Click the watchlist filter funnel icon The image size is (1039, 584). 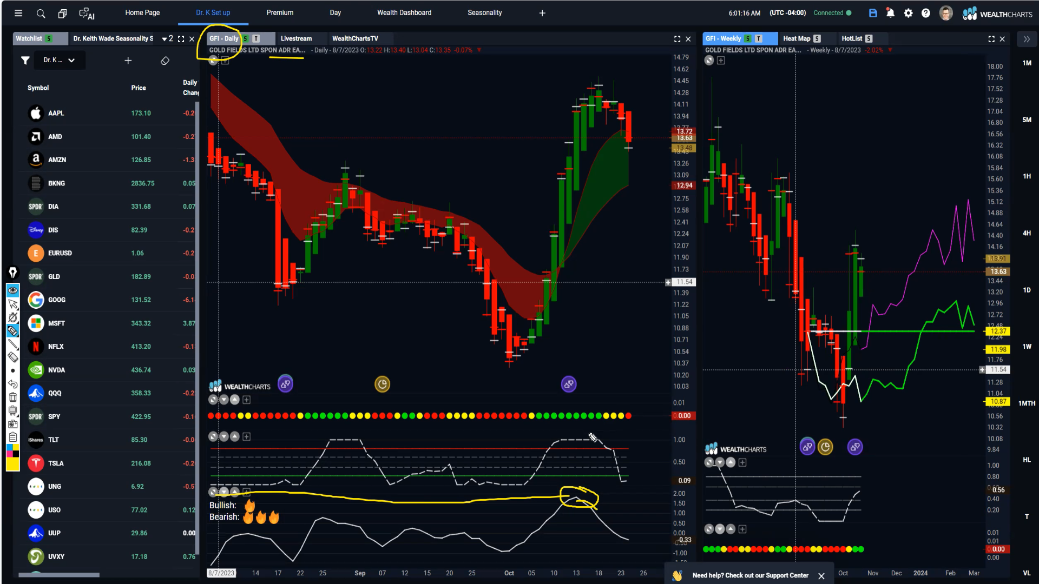[x=25, y=60]
